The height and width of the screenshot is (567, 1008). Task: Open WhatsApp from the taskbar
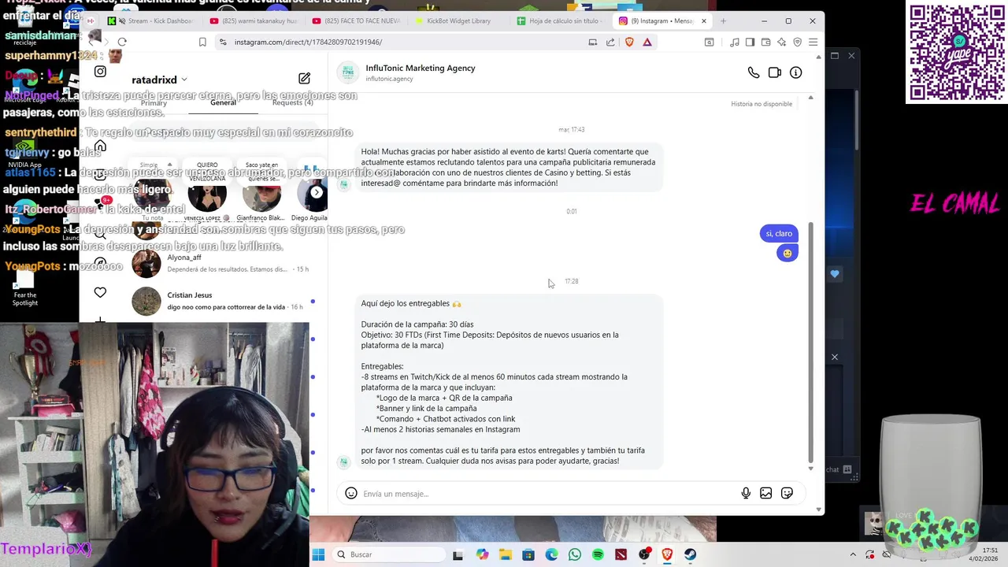click(x=575, y=554)
